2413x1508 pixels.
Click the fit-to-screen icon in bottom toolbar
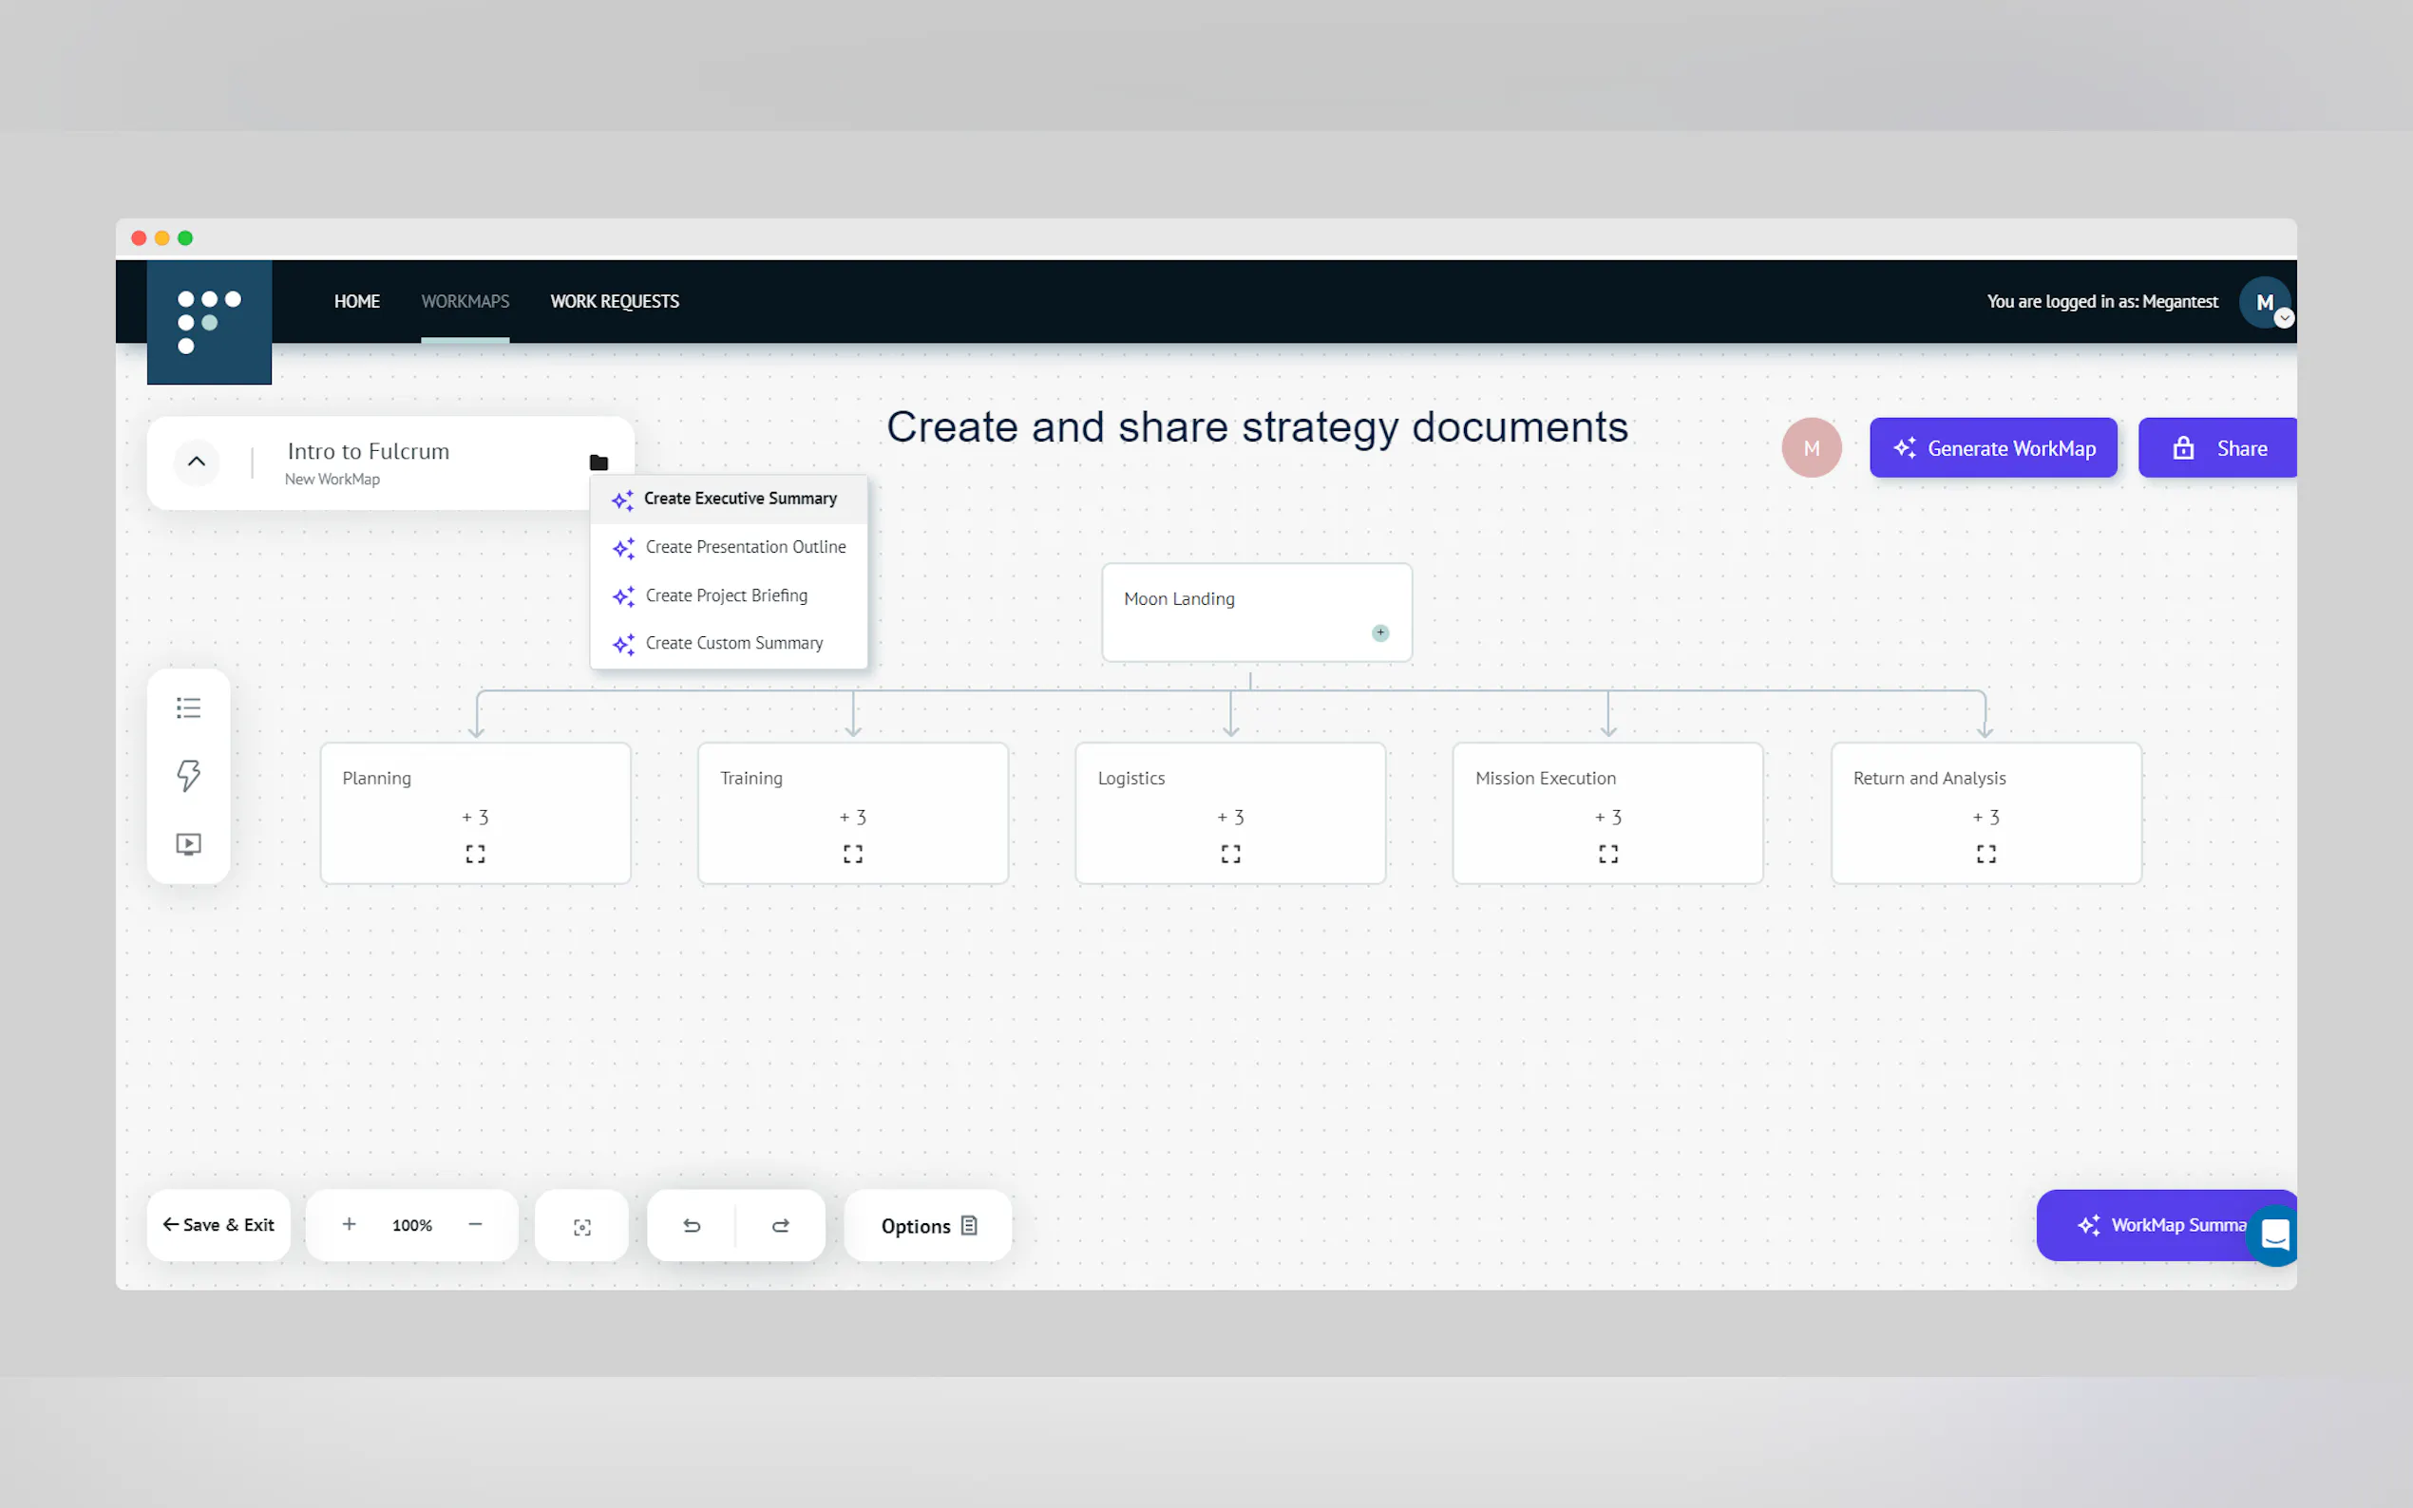[x=582, y=1226]
